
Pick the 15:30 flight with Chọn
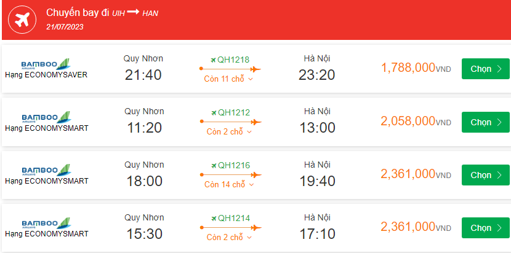[485, 228]
